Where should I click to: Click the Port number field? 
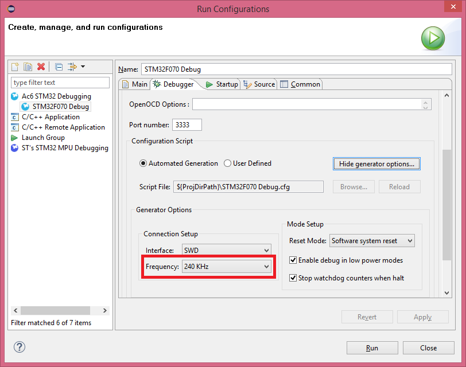pyautogui.click(x=187, y=124)
